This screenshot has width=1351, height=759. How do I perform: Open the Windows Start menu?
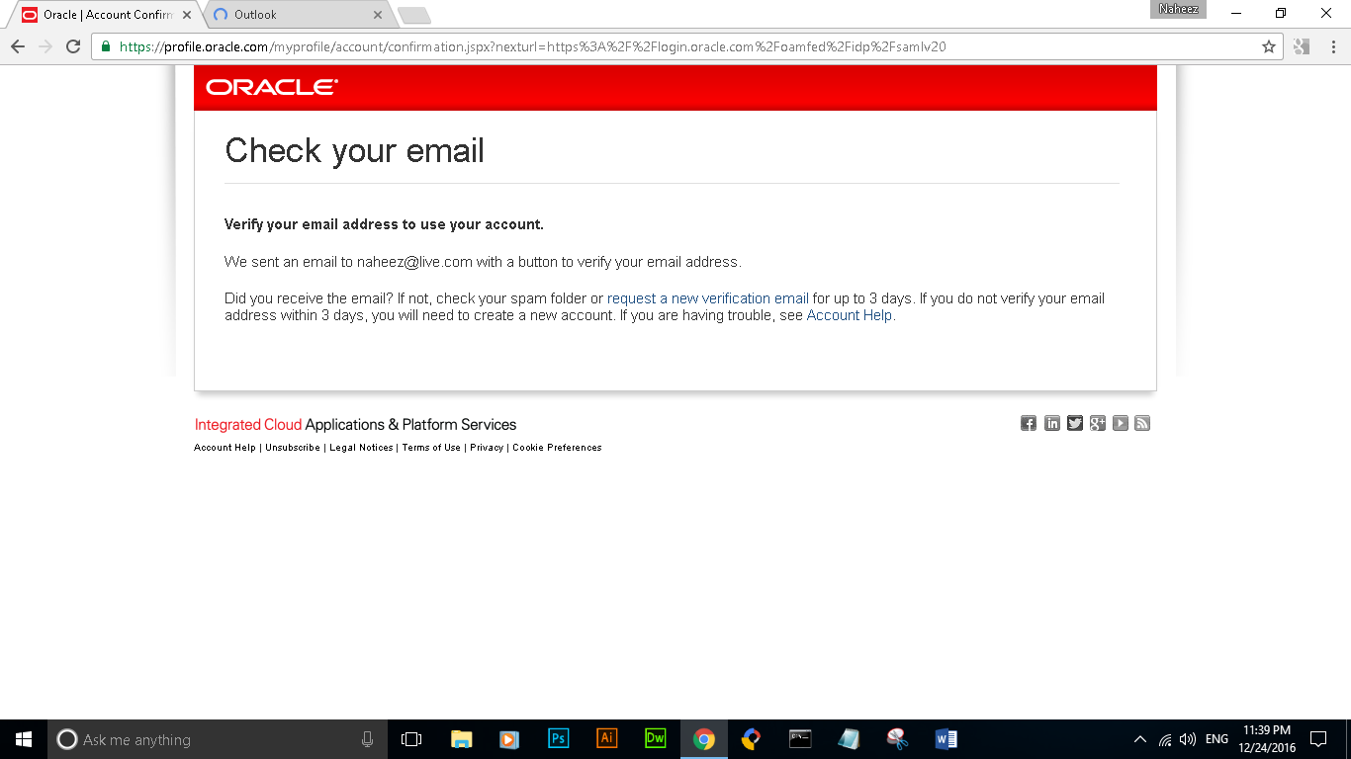coord(24,739)
